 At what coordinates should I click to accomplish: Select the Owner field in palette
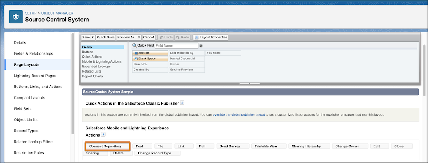(x=187, y=64)
